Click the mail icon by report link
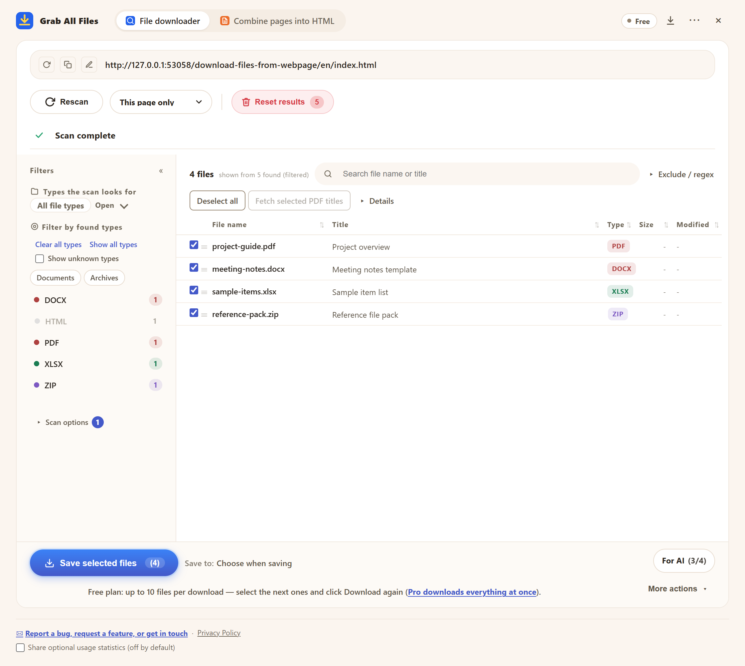The image size is (745, 666). click(x=20, y=633)
